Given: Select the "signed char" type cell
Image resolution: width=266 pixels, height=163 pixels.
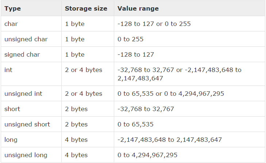Looking at the screenshot, I should [x=22, y=54].
